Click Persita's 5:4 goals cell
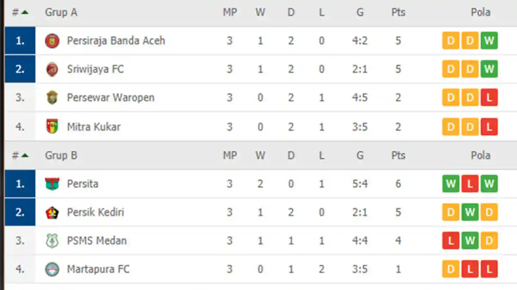This screenshot has width=517, height=290. pos(360,183)
